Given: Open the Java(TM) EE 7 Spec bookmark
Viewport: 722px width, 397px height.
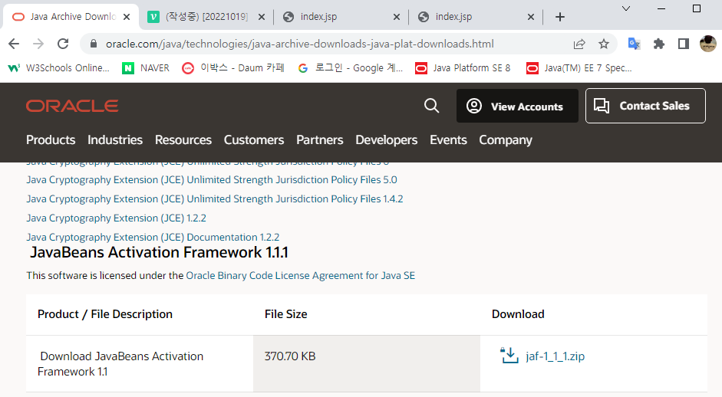Looking at the screenshot, I should click(x=579, y=68).
